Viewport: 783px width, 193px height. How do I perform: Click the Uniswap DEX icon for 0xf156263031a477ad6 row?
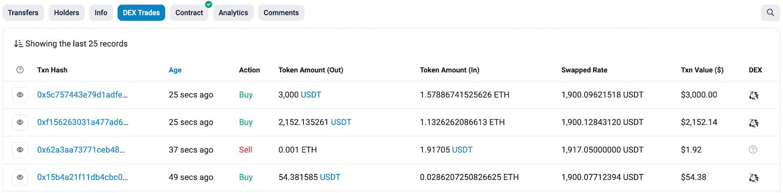pos(754,123)
